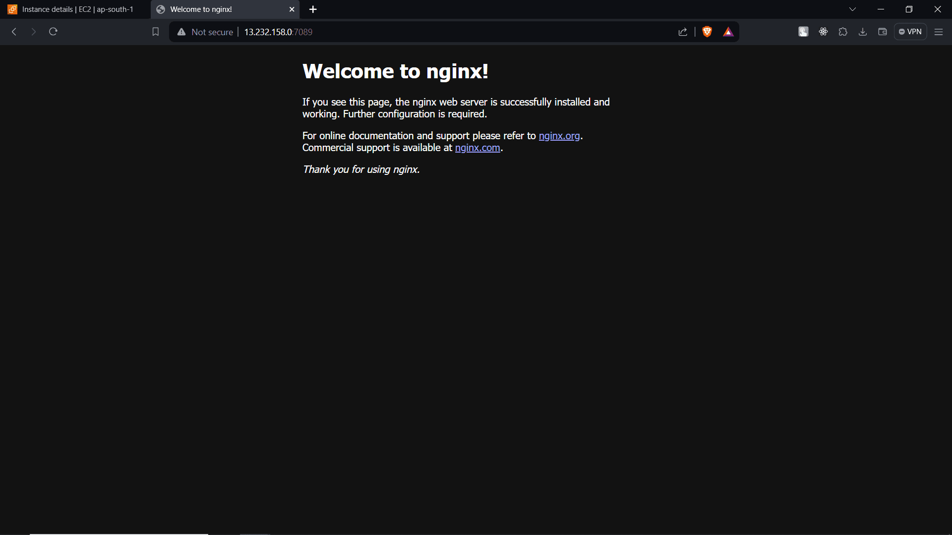952x535 pixels.
Task: Open the hamburger main menu
Action: [939, 32]
